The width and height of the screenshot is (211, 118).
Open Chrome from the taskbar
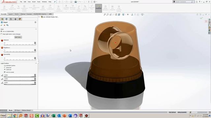point(15,116)
